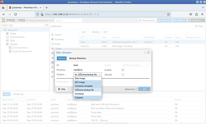Click the Edit storage button

click(105, 32)
